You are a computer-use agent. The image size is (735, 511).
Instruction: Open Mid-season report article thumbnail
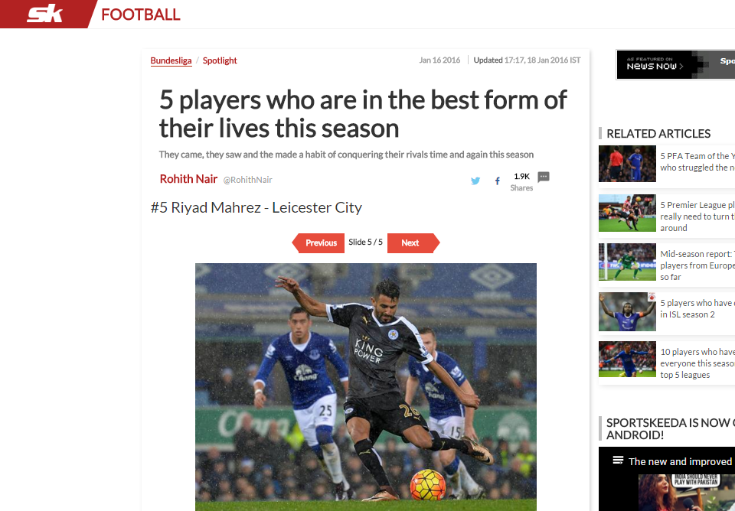tap(627, 262)
